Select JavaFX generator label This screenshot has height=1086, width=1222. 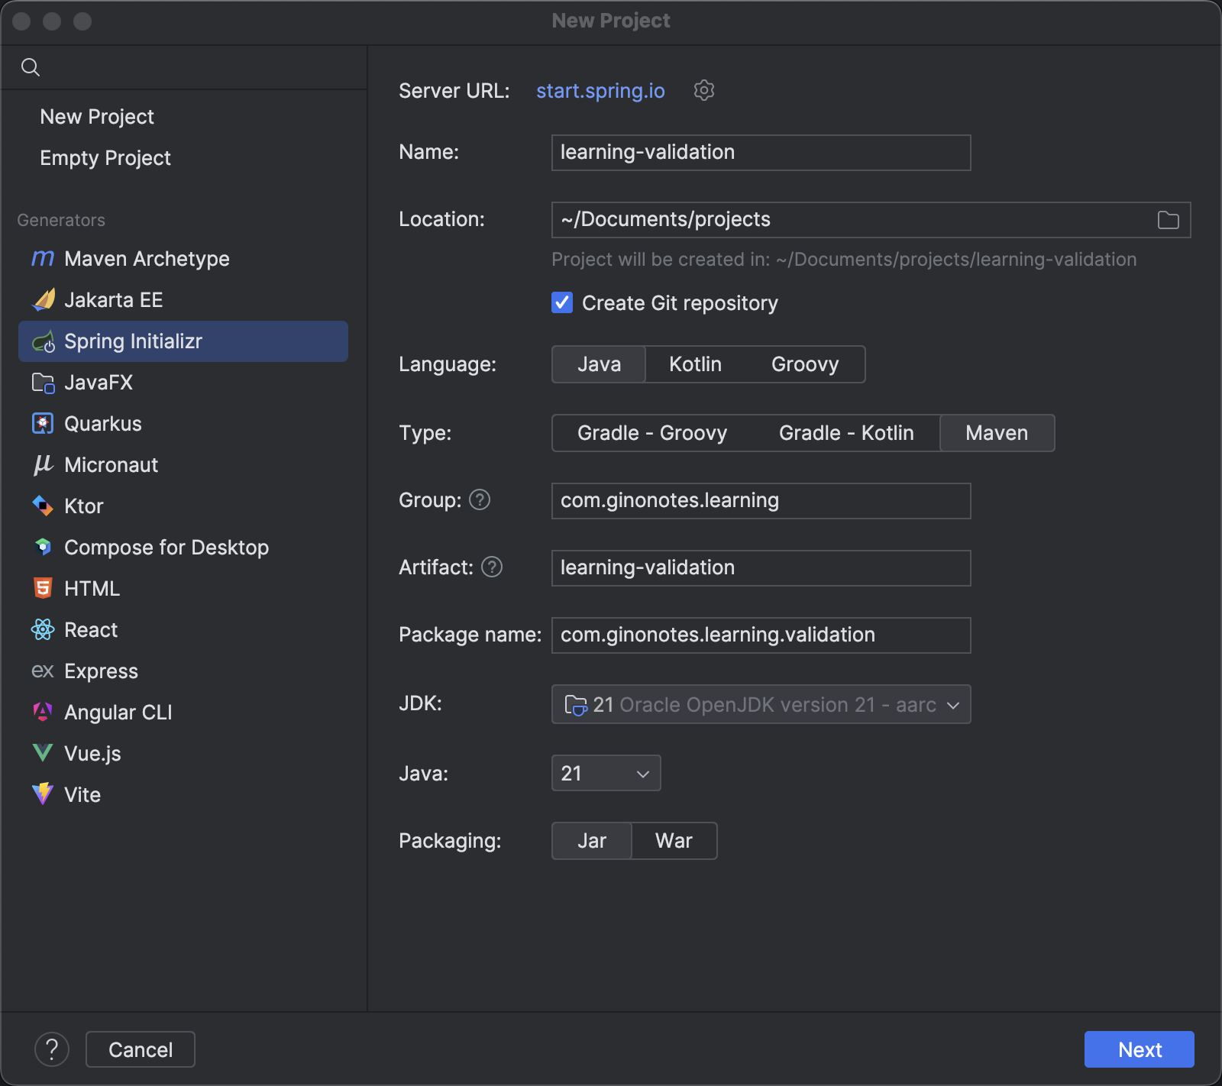99,383
